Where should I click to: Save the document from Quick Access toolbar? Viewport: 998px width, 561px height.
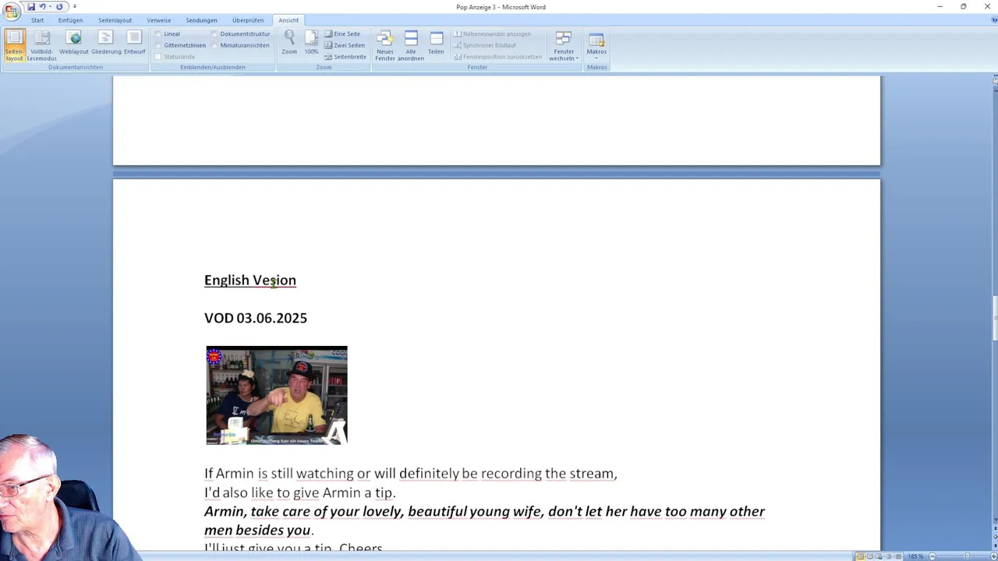point(31,6)
